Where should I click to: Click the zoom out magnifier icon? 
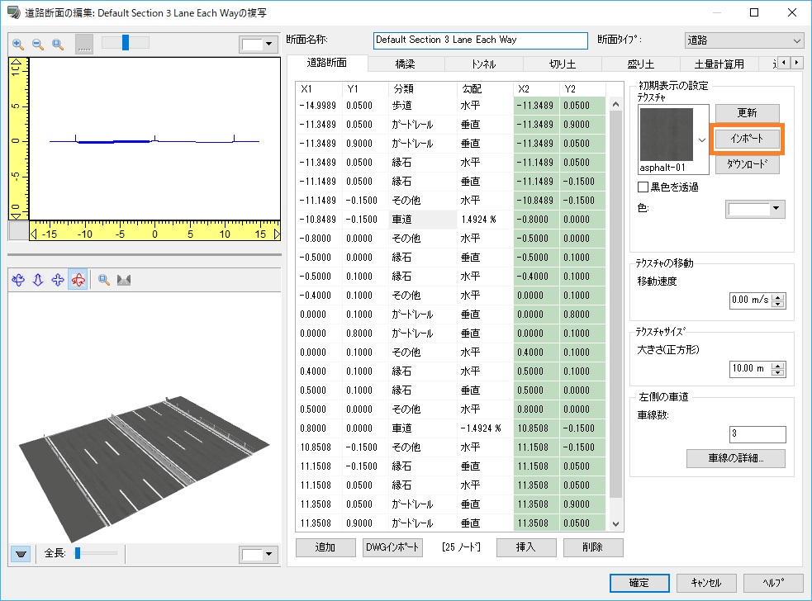pyautogui.click(x=38, y=45)
